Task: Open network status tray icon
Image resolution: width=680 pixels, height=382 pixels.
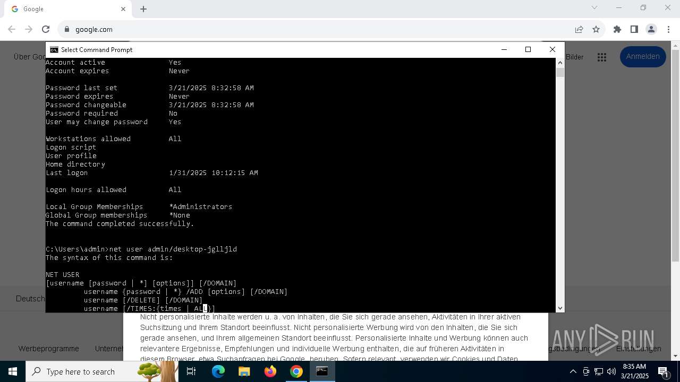Action: pyautogui.click(x=599, y=371)
